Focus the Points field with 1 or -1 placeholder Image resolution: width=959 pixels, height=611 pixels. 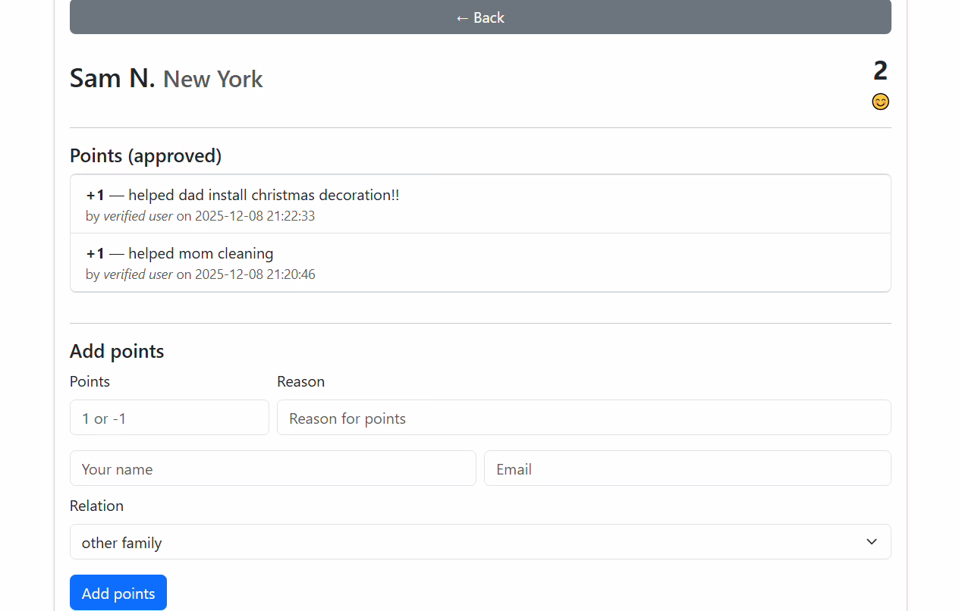click(x=169, y=418)
